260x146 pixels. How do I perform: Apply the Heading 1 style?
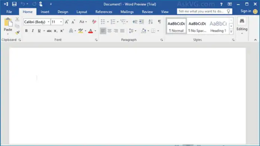[x=218, y=26]
